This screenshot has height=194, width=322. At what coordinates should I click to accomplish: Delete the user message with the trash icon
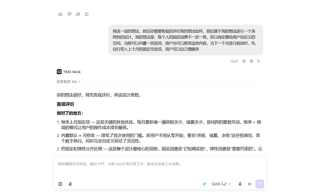pos(252,61)
